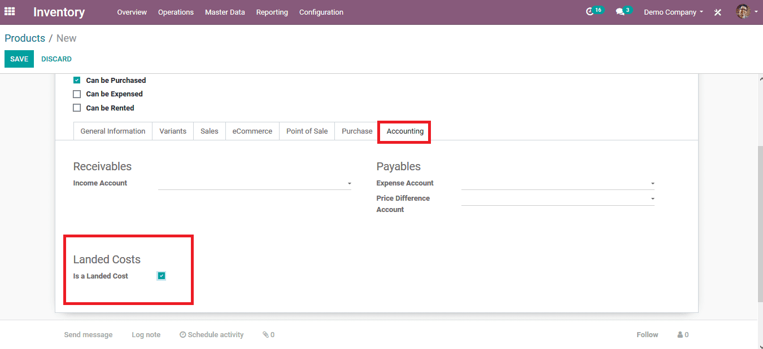Viewport: 763px width, 349px height.
Task: Enable the Can be Rented checkbox
Action: coord(77,108)
